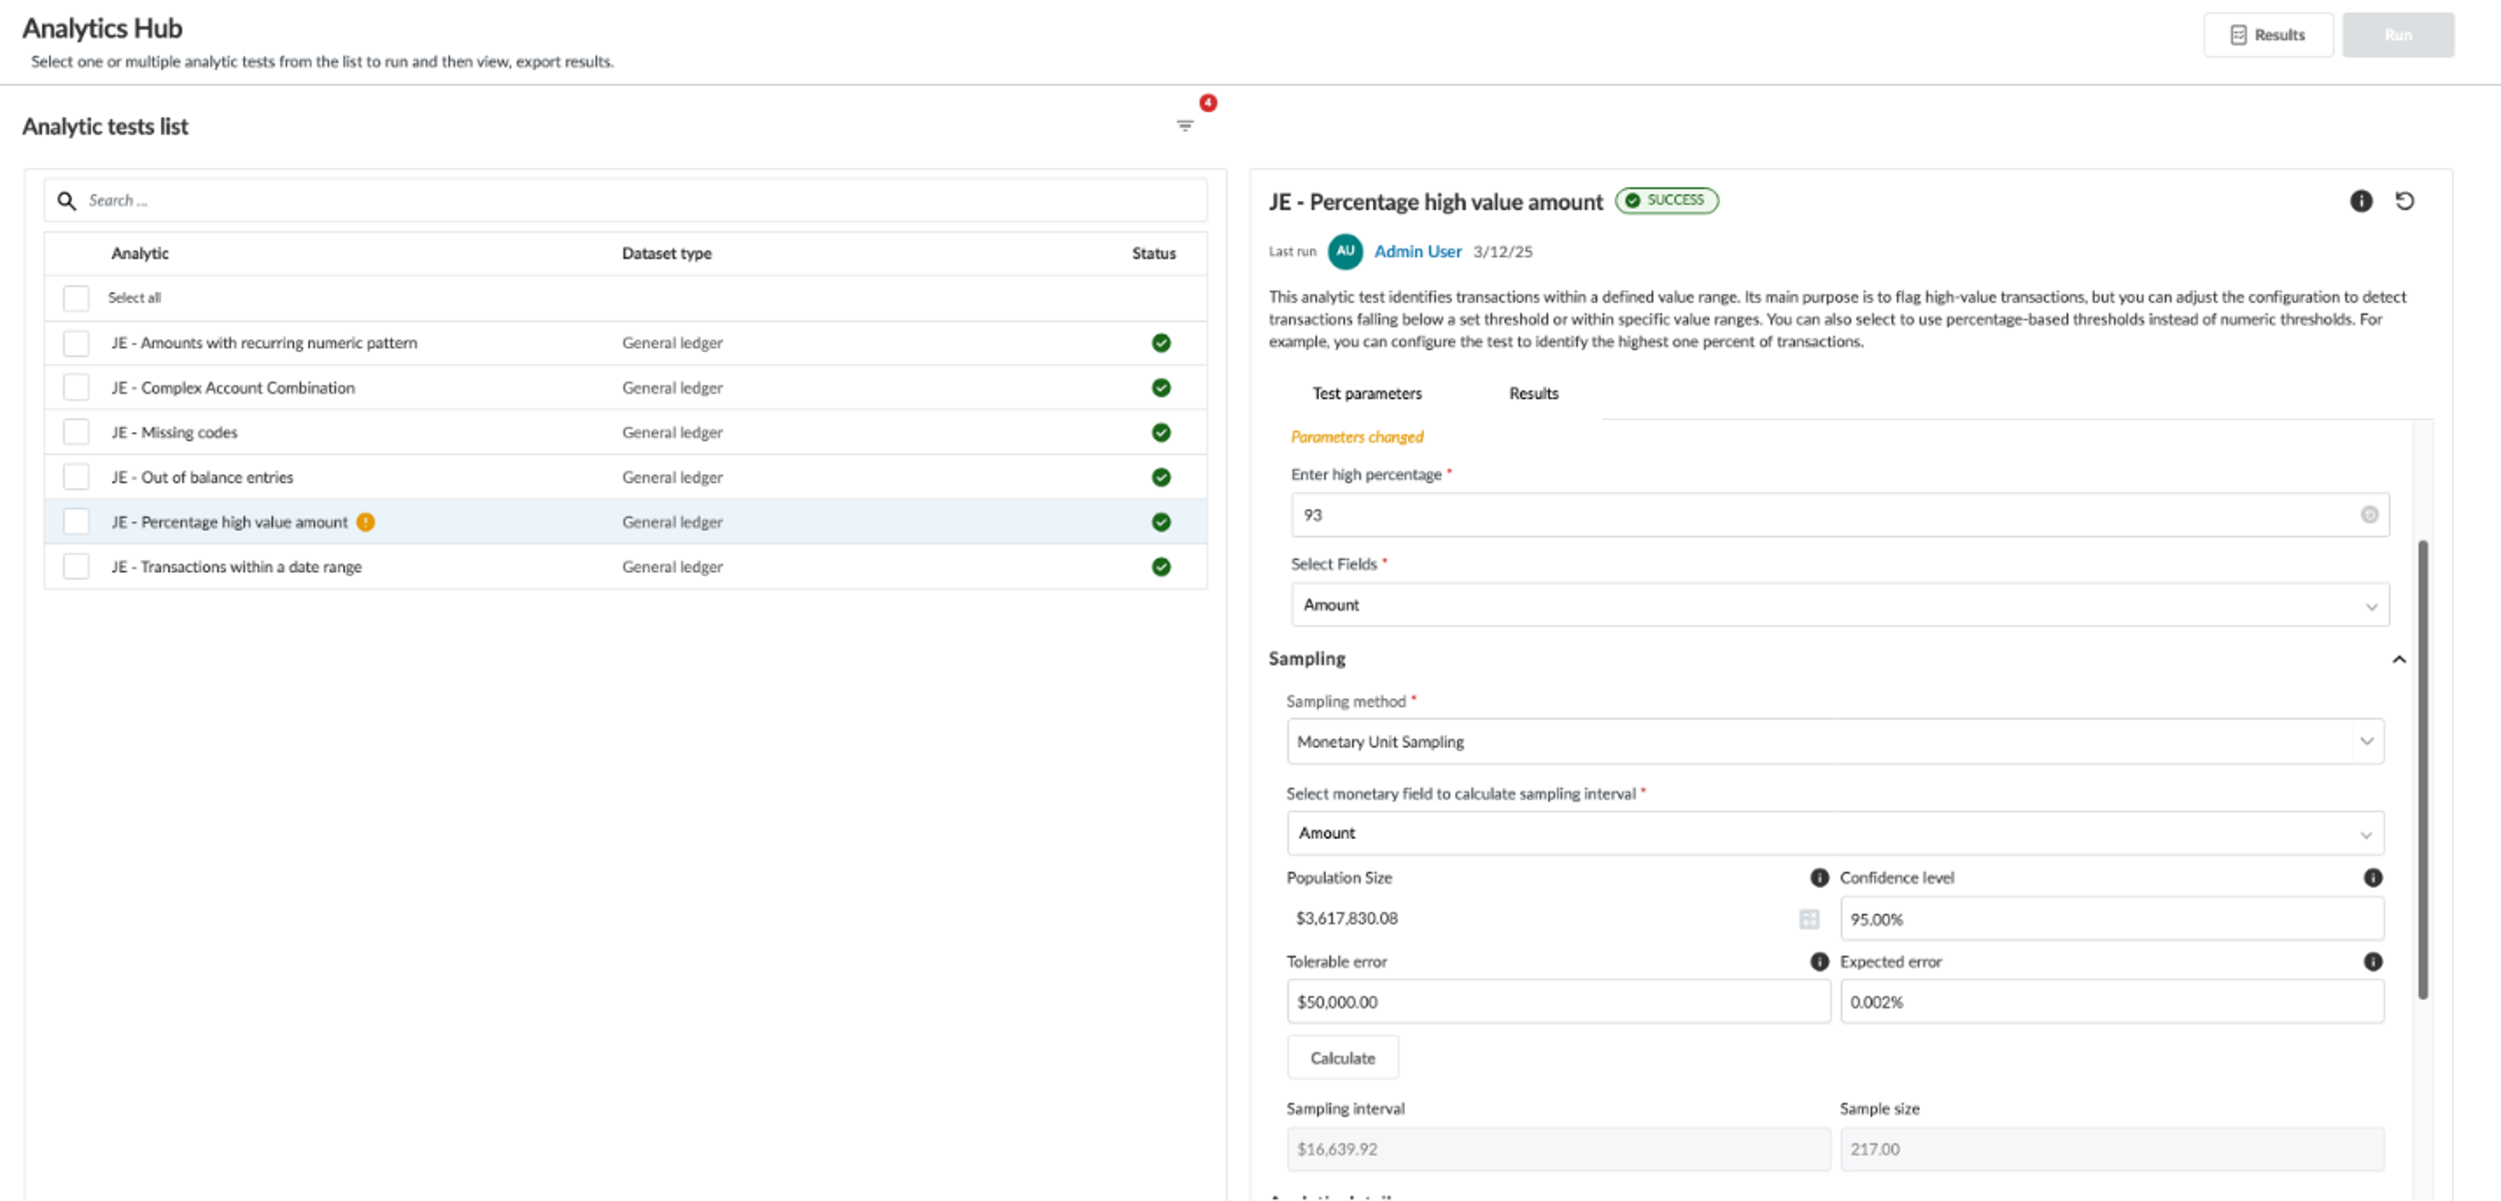The height and width of the screenshot is (1201, 2501).
Task: Check the JE - Complex Account Combination checkbox
Action: pyautogui.click(x=75, y=386)
